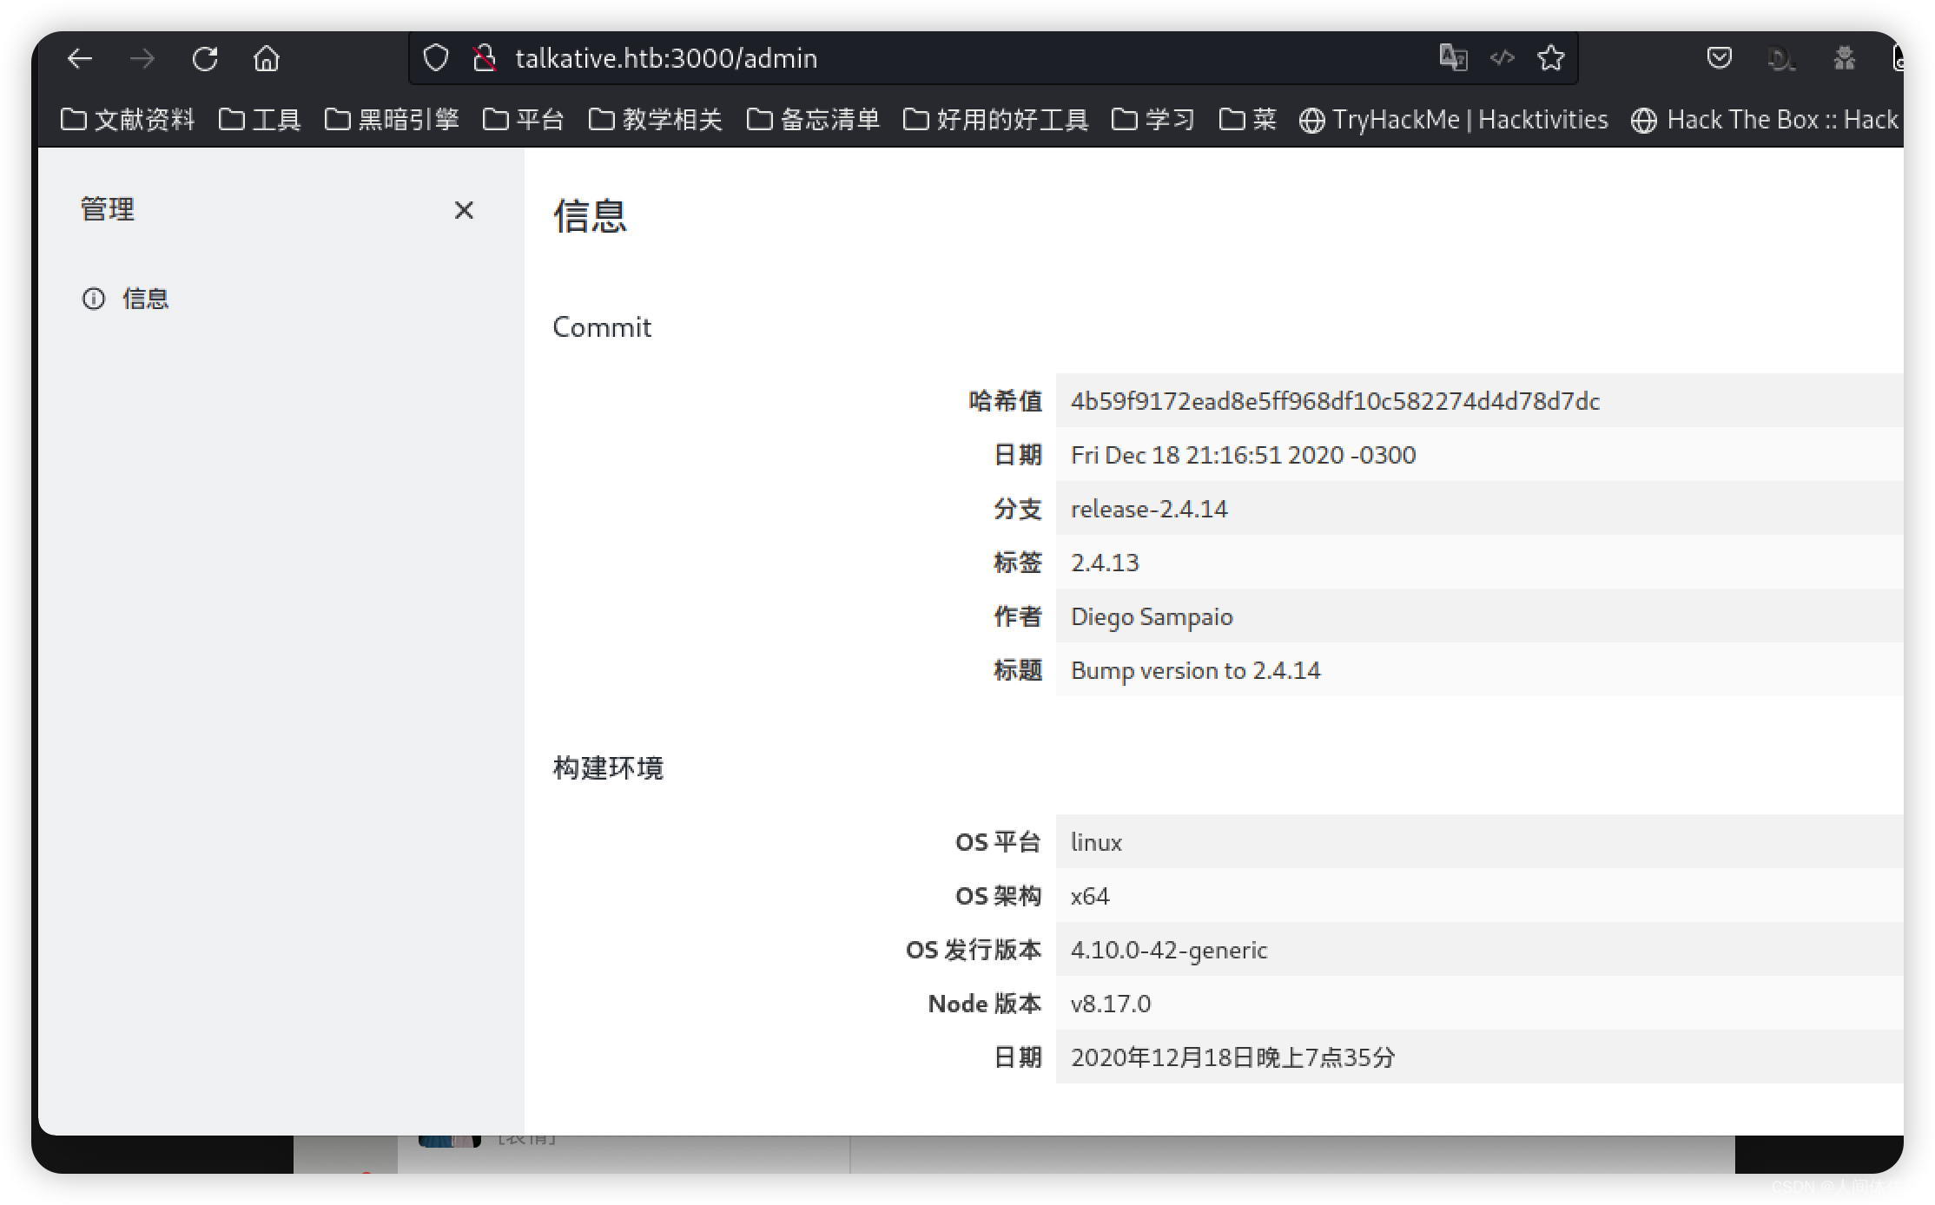The height and width of the screenshot is (1205, 1935).
Task: Click the commit date Fri Dec 18 2020
Action: point(1243,455)
